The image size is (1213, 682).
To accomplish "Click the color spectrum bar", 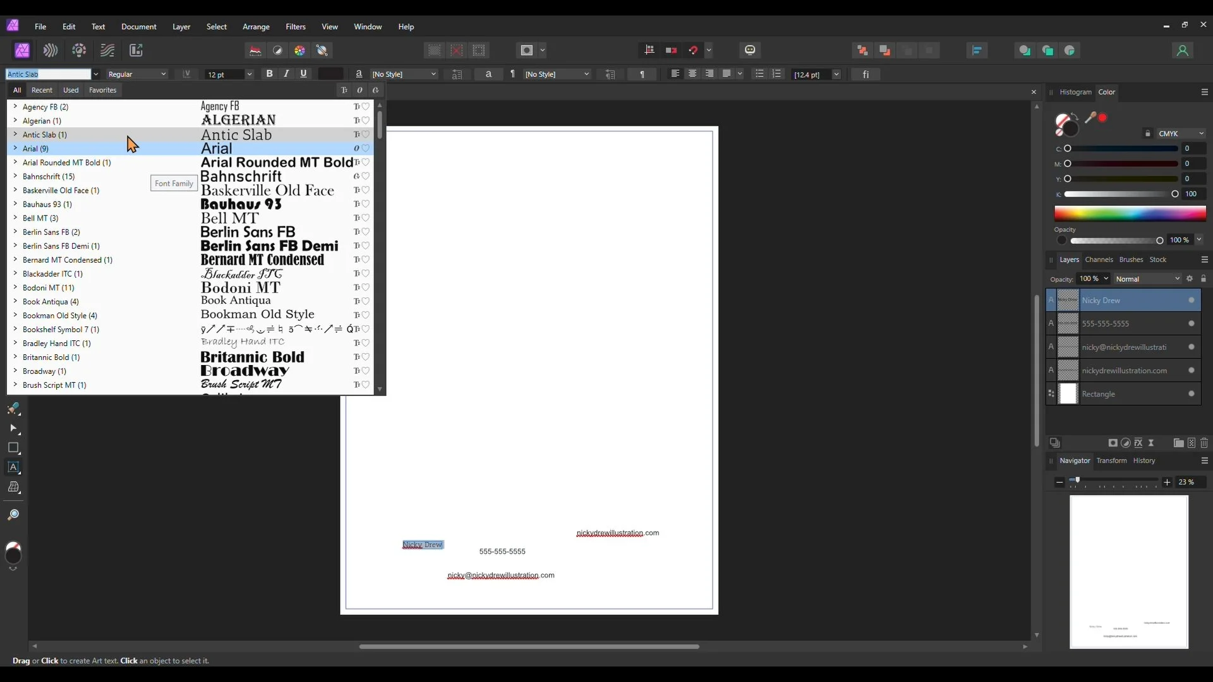I will click(1130, 213).
